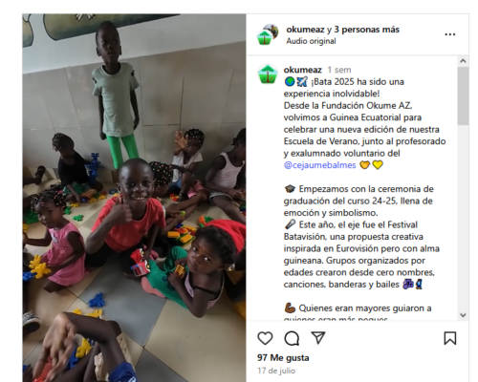
Task: Click the caption scrollbar down arrow
Action: tap(463, 315)
